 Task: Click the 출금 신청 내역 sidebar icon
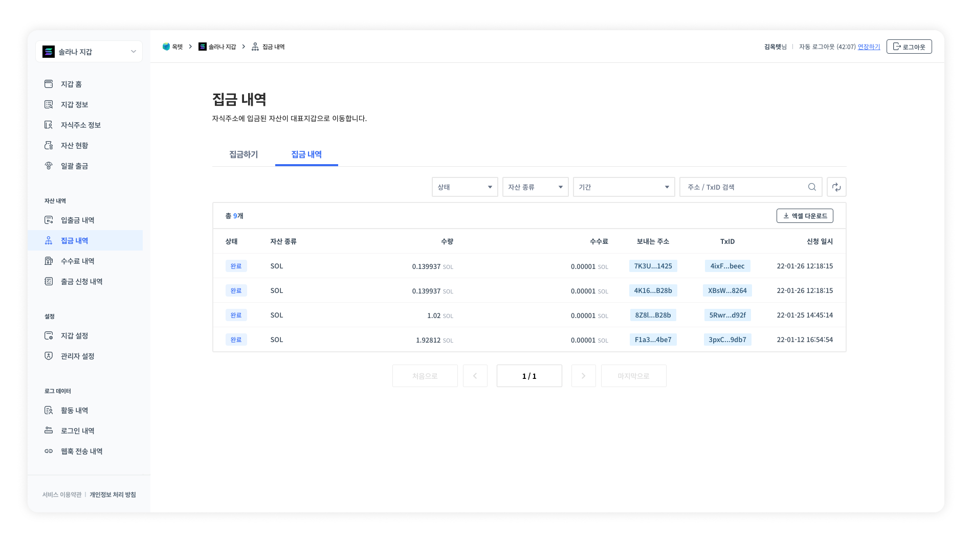click(49, 281)
